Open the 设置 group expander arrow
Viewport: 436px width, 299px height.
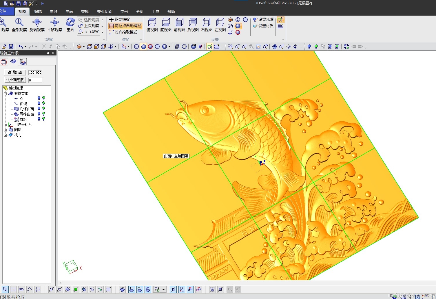tap(283, 40)
